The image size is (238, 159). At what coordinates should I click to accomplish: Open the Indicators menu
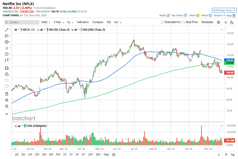point(83,22)
